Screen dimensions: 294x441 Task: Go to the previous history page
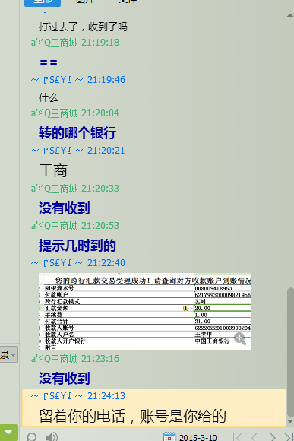coord(254,437)
